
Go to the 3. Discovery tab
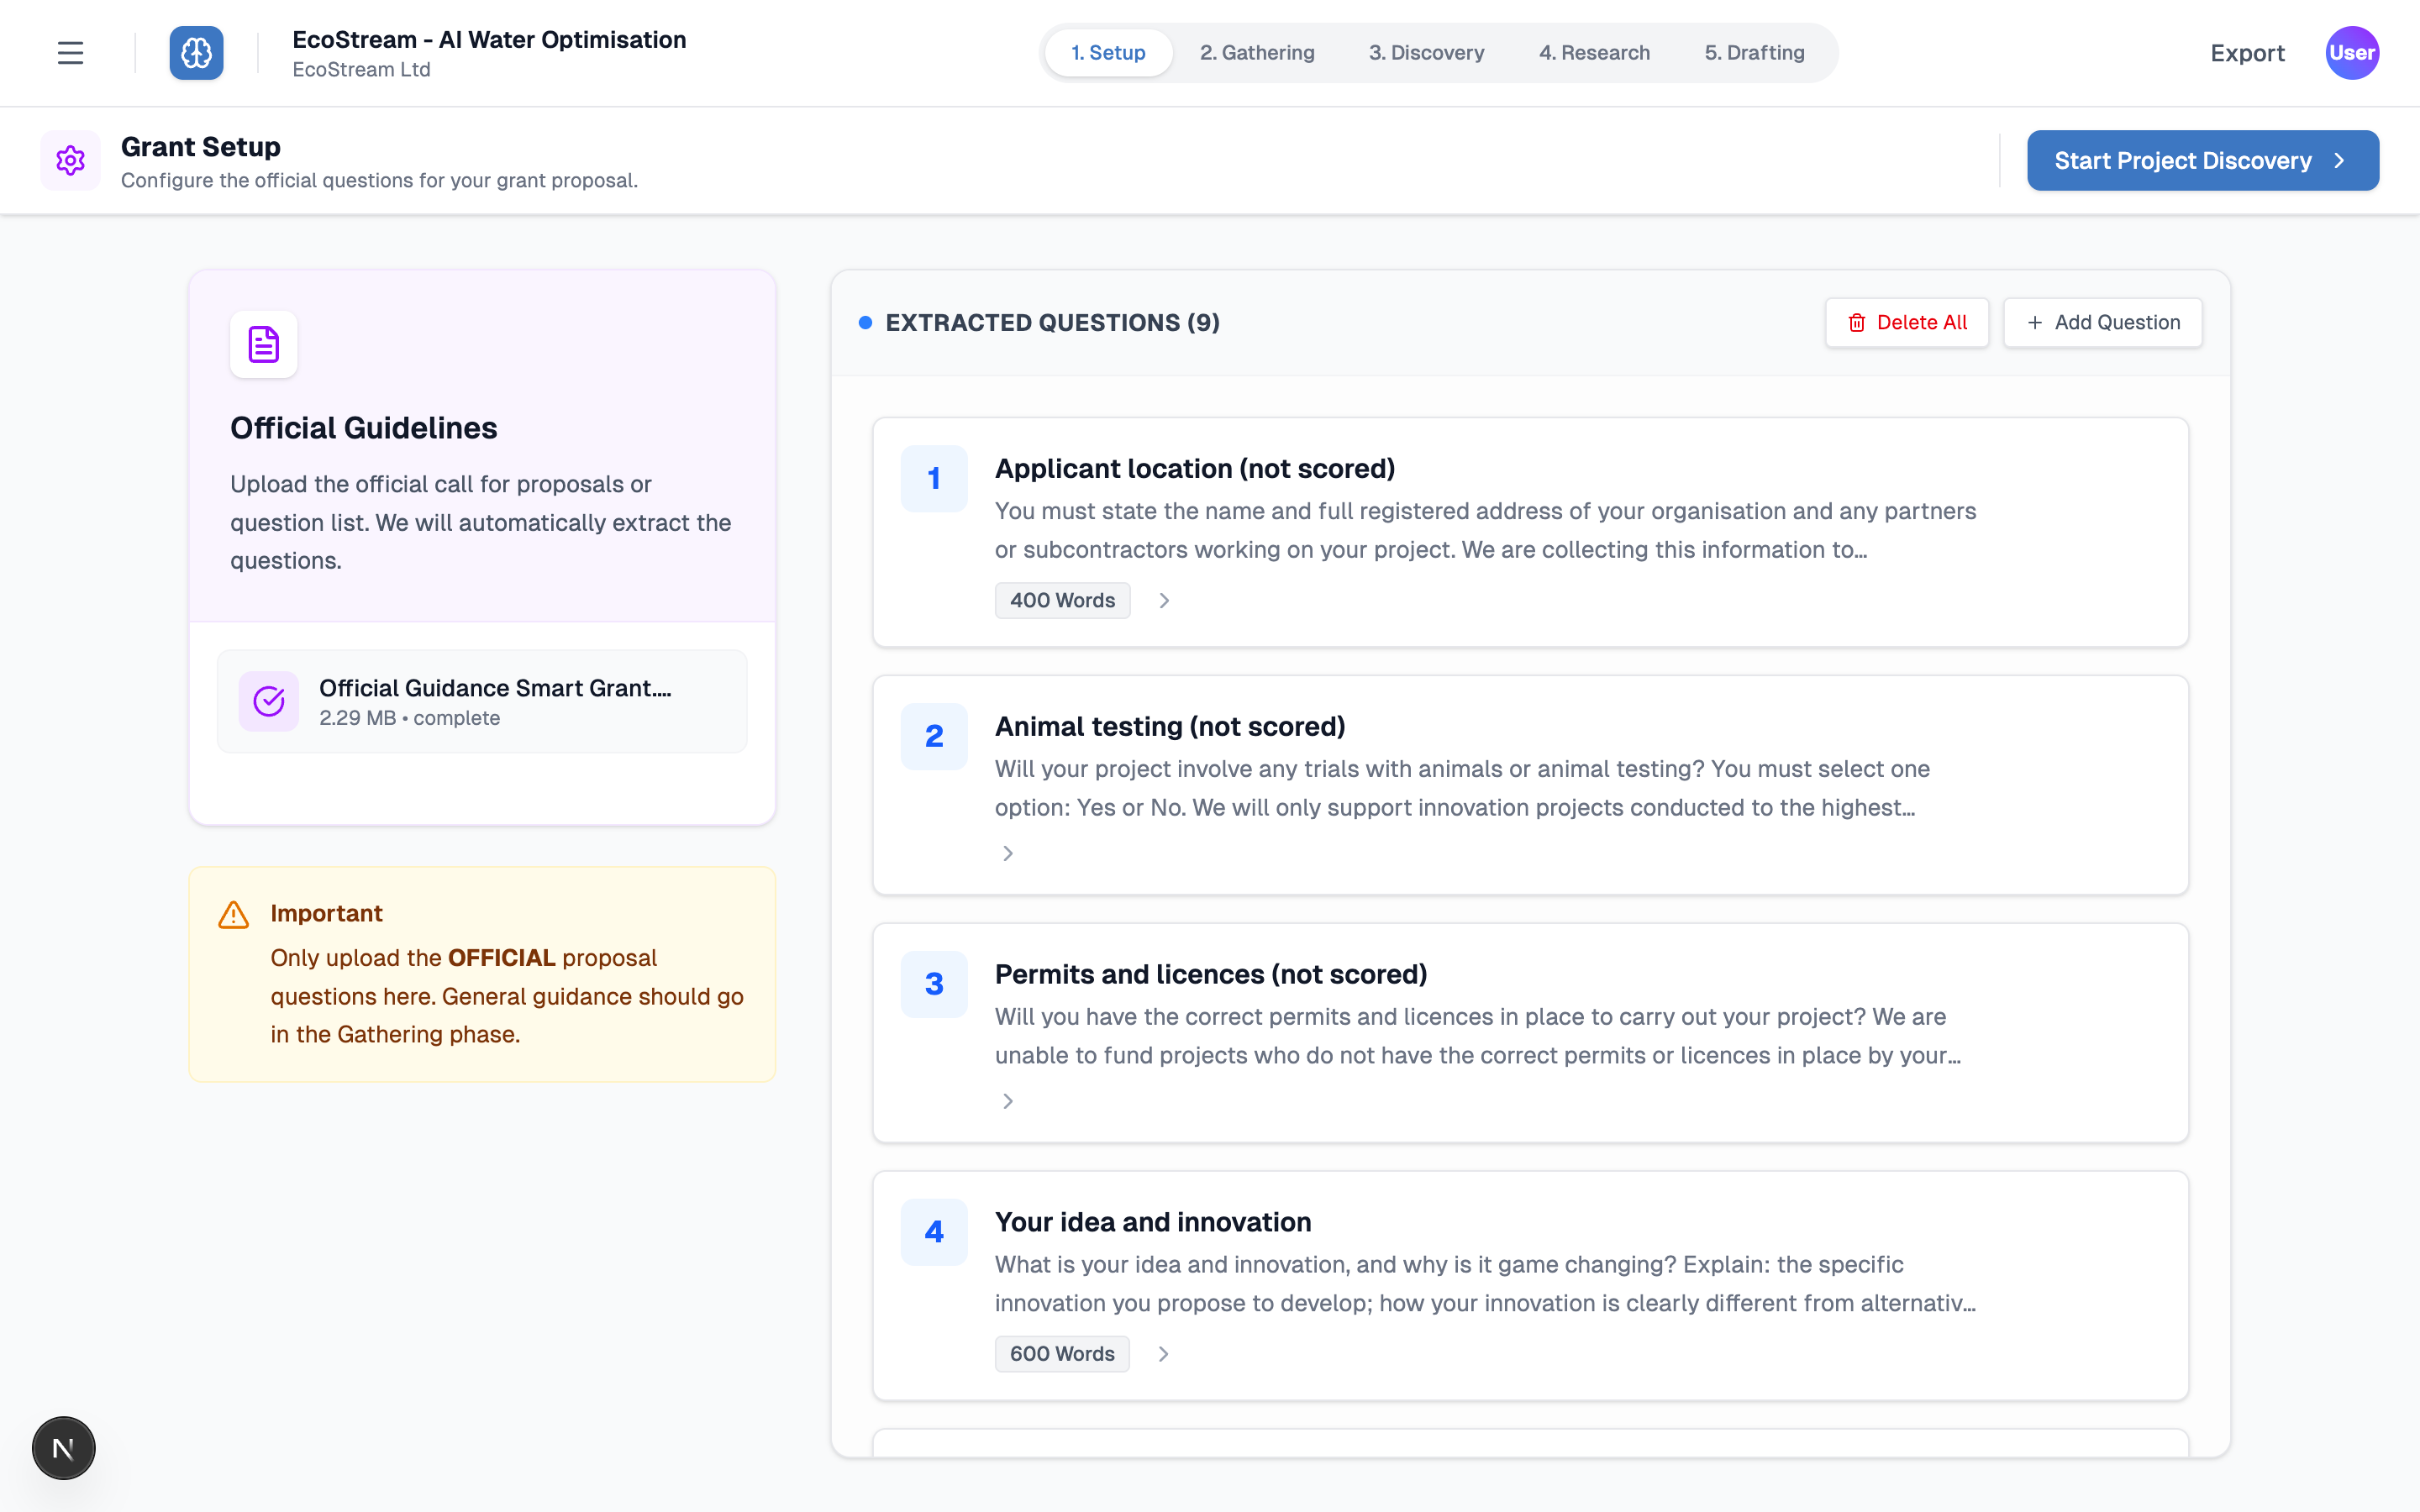[x=1426, y=53]
